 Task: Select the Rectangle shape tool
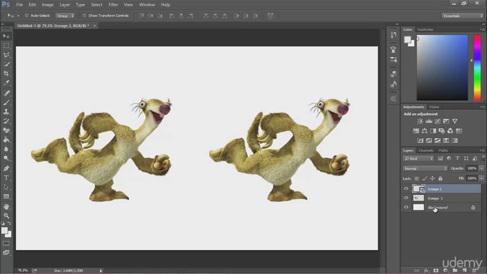point(6,197)
